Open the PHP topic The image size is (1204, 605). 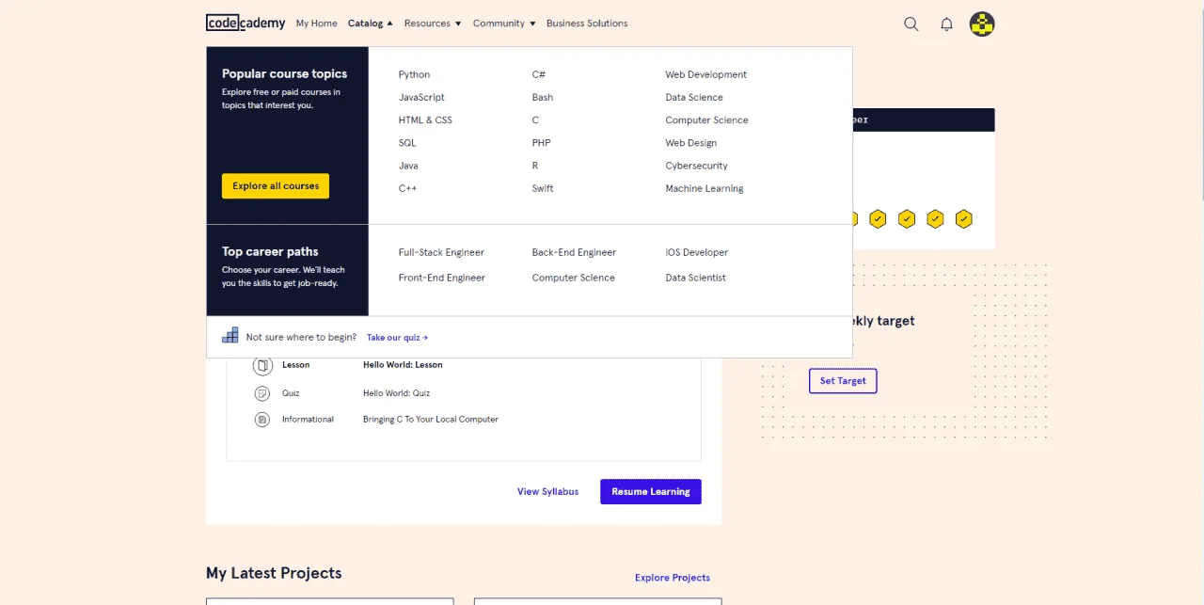tap(541, 143)
